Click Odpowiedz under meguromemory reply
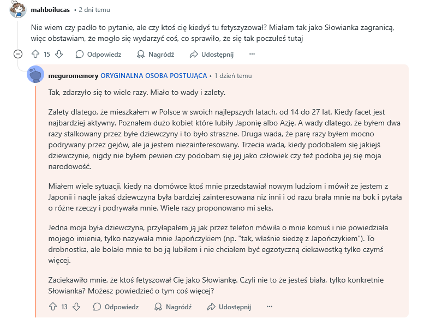430x318 pixels. [116, 307]
